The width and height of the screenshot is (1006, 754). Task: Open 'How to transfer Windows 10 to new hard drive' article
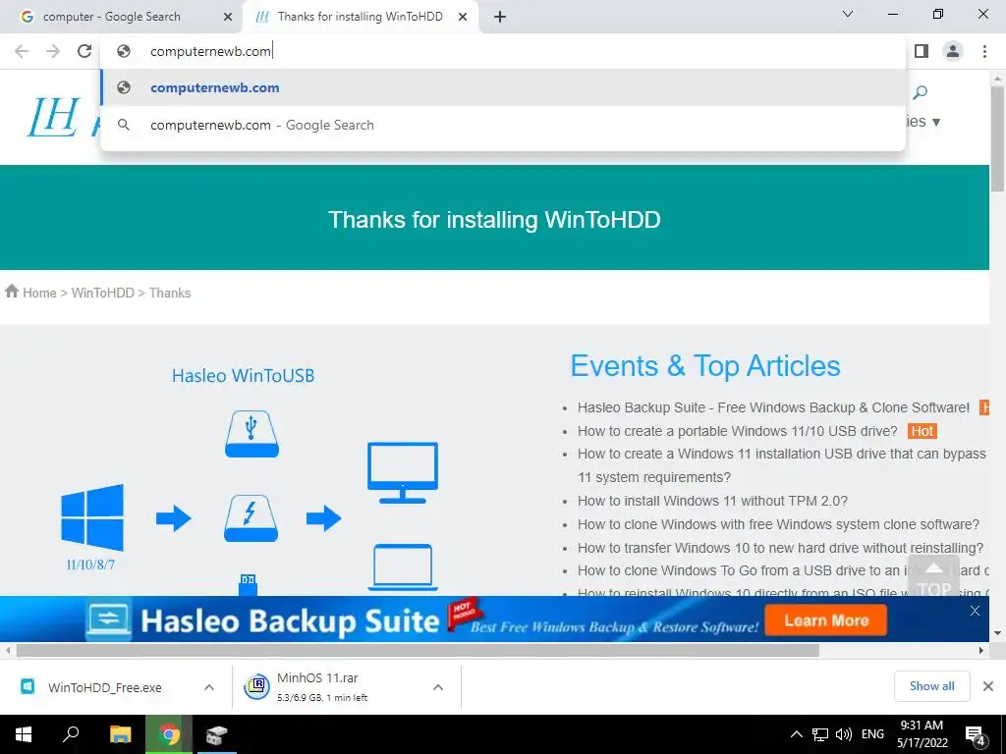pyautogui.click(x=780, y=548)
